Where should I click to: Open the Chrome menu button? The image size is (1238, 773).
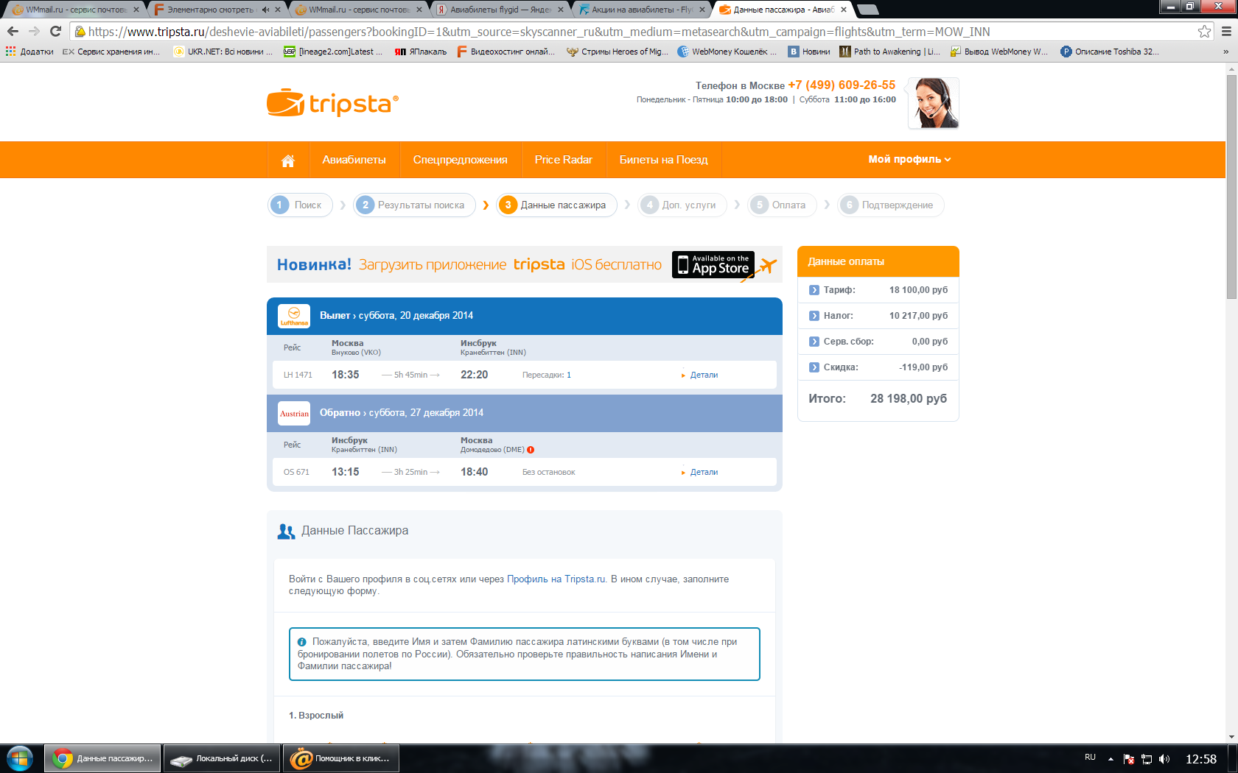pos(1226,32)
